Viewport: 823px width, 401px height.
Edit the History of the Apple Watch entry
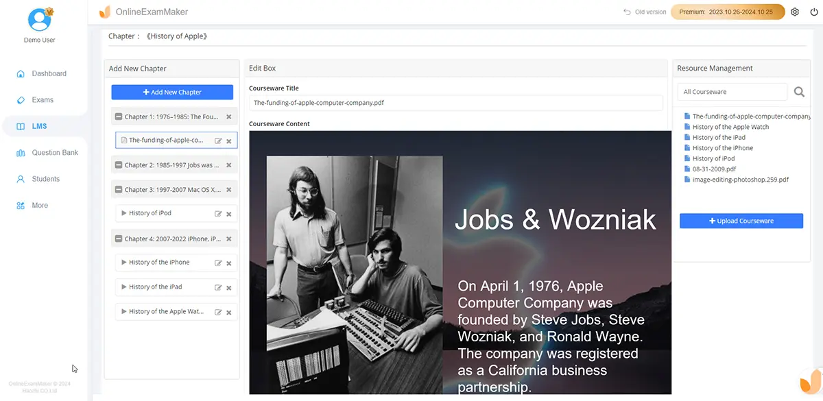[218, 313]
